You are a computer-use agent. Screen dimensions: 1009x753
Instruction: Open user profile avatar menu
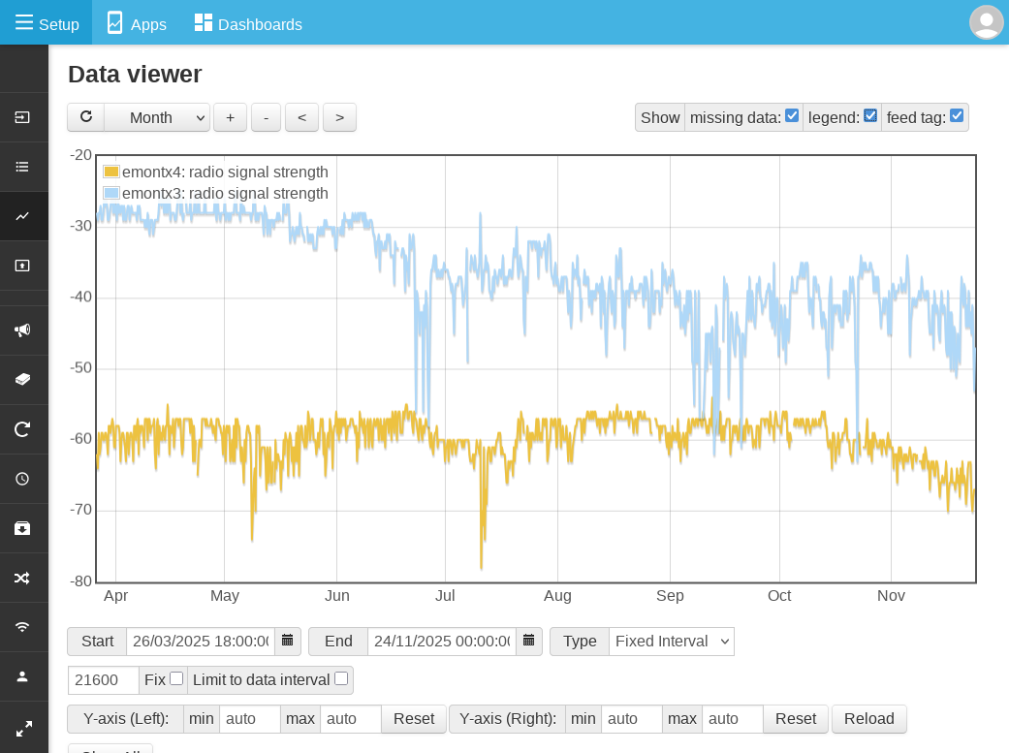click(x=986, y=22)
